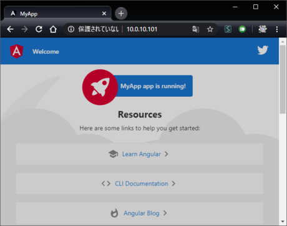Click the red rocket icon
The image size is (287, 226).
(x=100, y=87)
